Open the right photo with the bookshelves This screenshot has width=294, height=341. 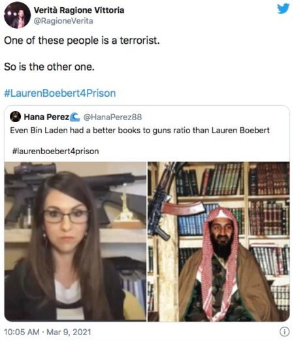[x=219, y=242]
